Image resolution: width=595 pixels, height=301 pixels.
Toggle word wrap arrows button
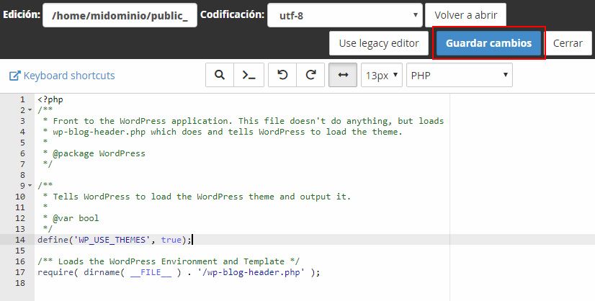pyautogui.click(x=343, y=75)
